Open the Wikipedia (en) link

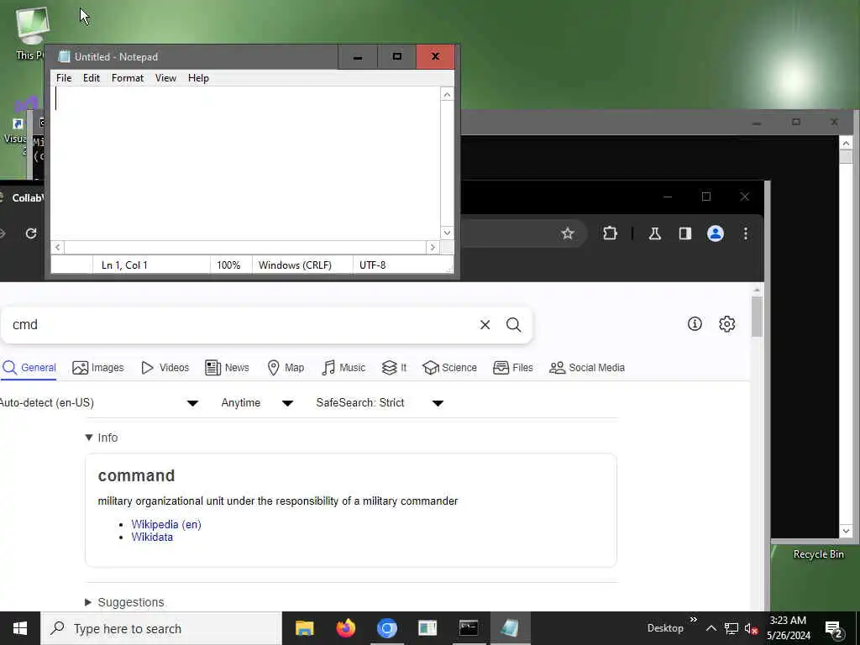(166, 524)
